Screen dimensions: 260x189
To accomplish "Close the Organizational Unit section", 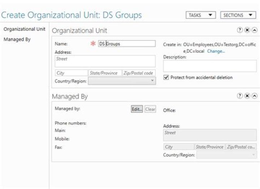I will pyautogui.click(x=247, y=31).
